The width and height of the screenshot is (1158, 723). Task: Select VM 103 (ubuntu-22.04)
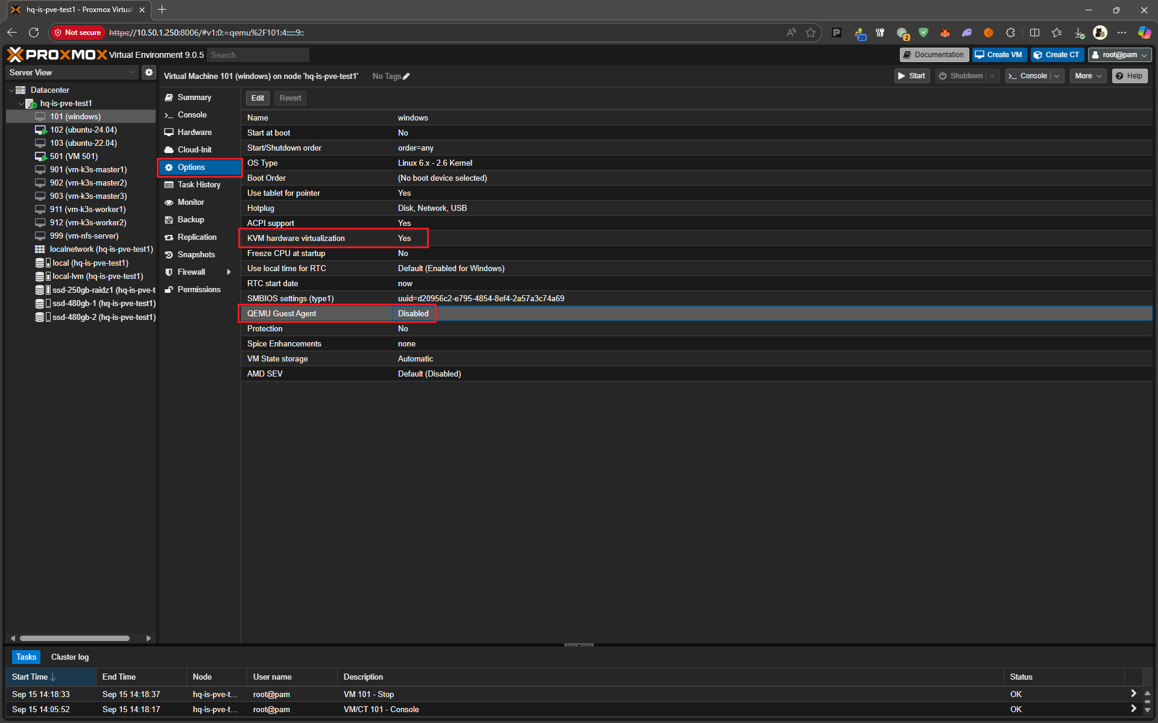tap(83, 143)
